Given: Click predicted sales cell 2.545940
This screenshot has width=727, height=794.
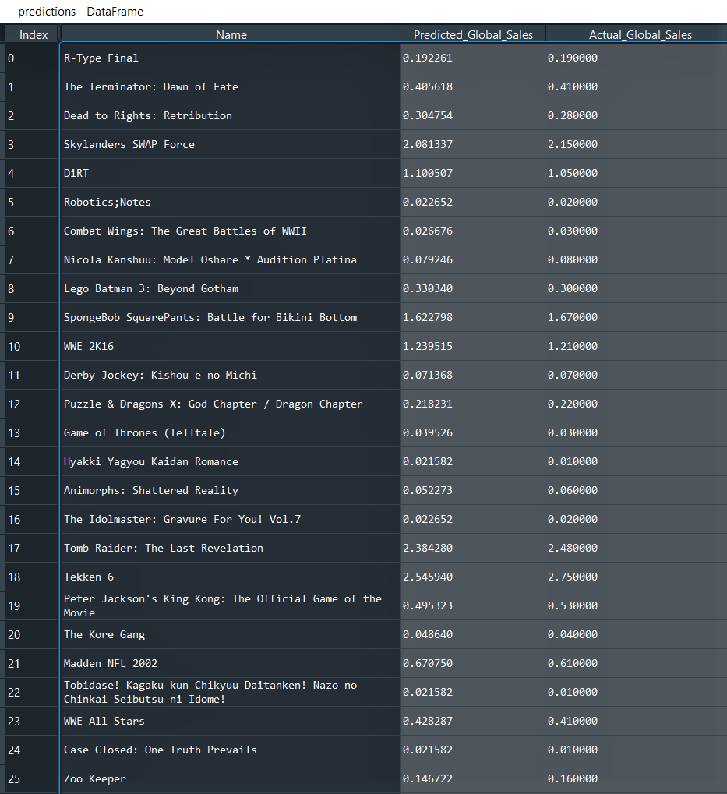Looking at the screenshot, I should (472, 577).
